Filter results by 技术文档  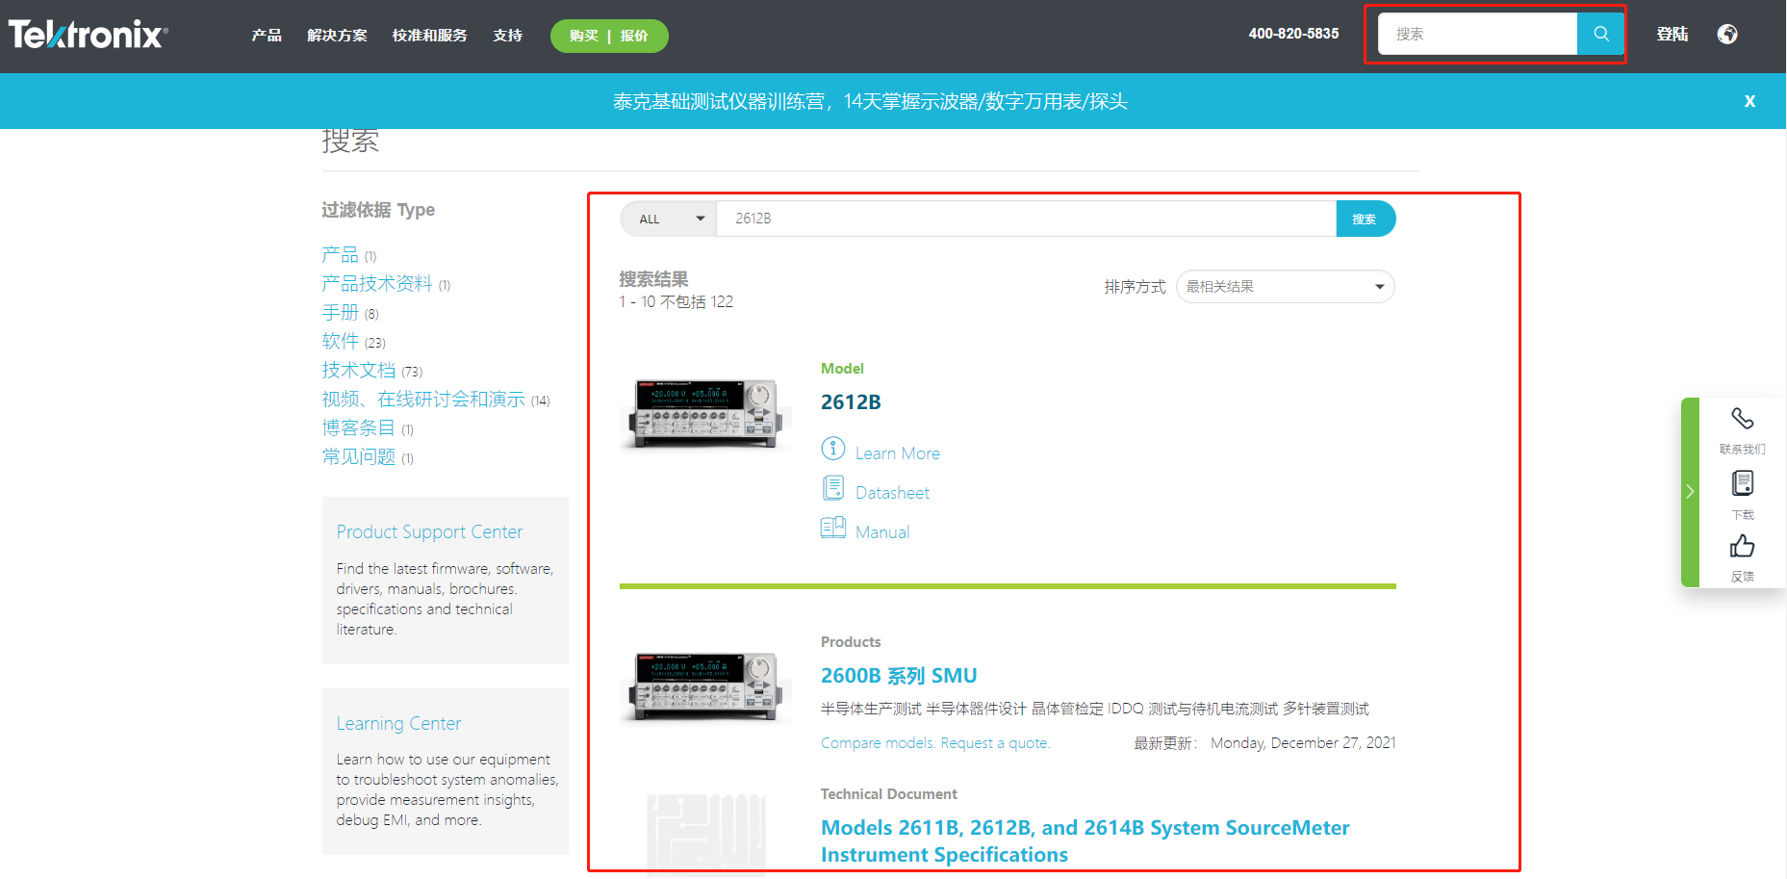coord(359,371)
